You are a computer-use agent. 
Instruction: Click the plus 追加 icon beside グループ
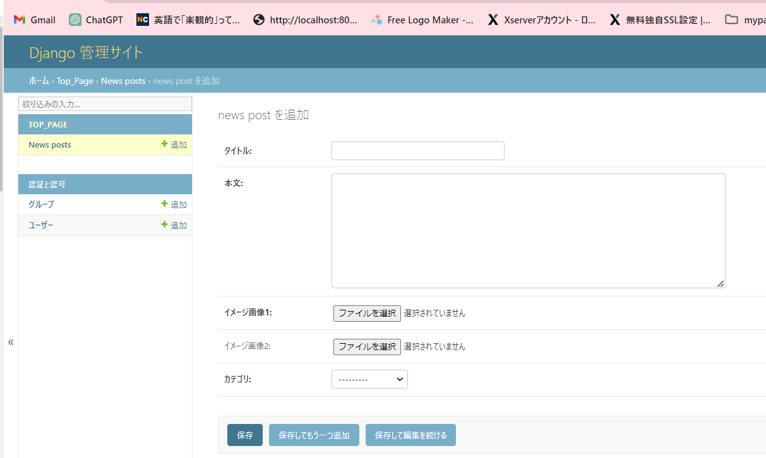[x=174, y=204]
